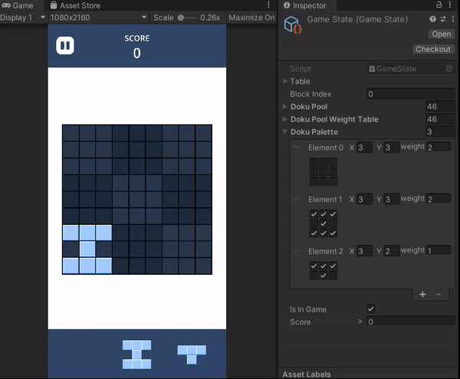
Task: Click the Element 0 weight field
Action: coord(439,147)
